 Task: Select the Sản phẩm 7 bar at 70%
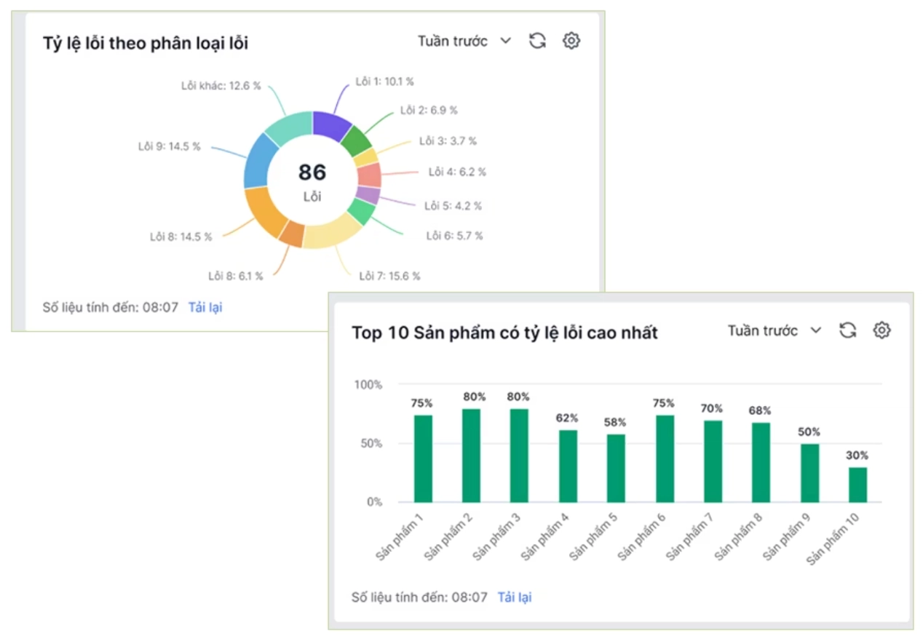[713, 461]
